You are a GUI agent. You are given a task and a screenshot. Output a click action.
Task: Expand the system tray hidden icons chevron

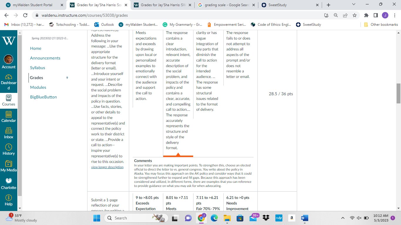coord(343,218)
